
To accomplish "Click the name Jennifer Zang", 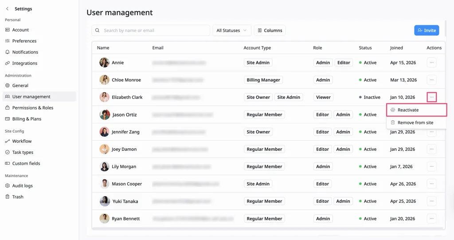I will click(x=125, y=132).
